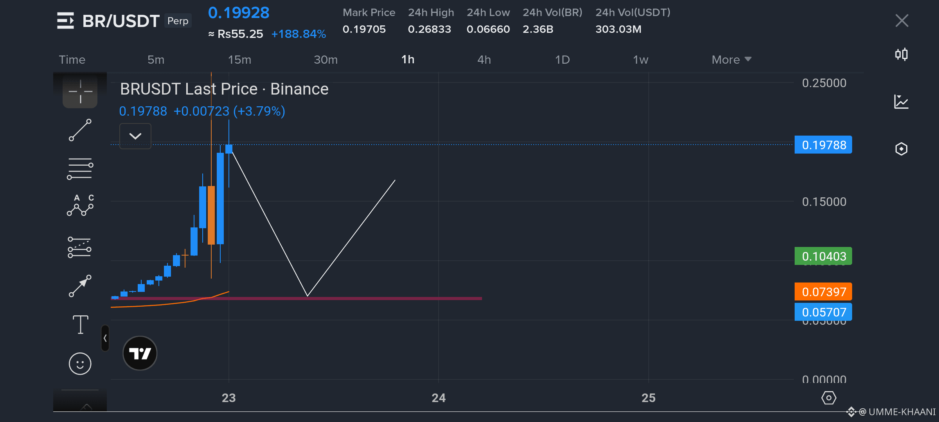Select the 1h timeframe tab
Image resolution: width=939 pixels, height=422 pixels.
pyautogui.click(x=408, y=59)
